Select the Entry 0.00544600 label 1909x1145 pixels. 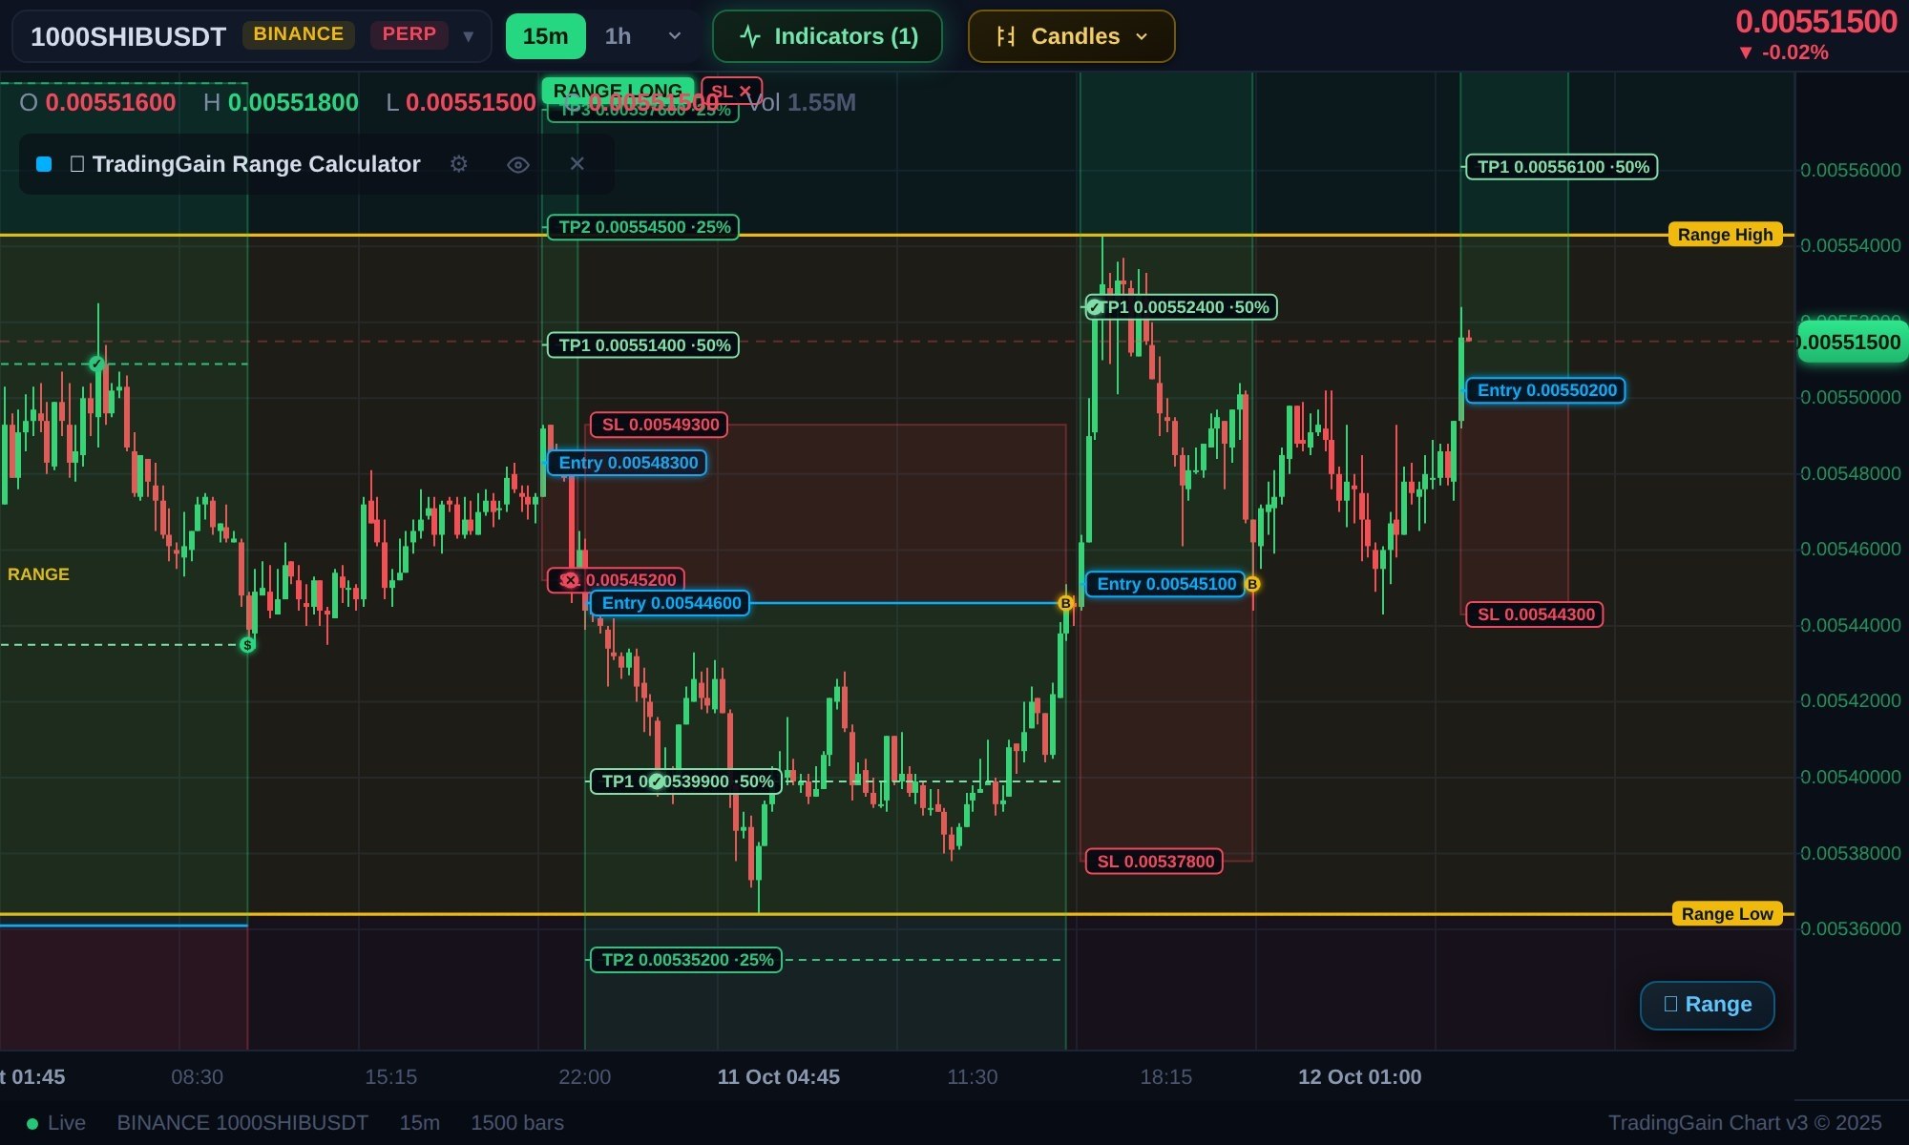(670, 603)
